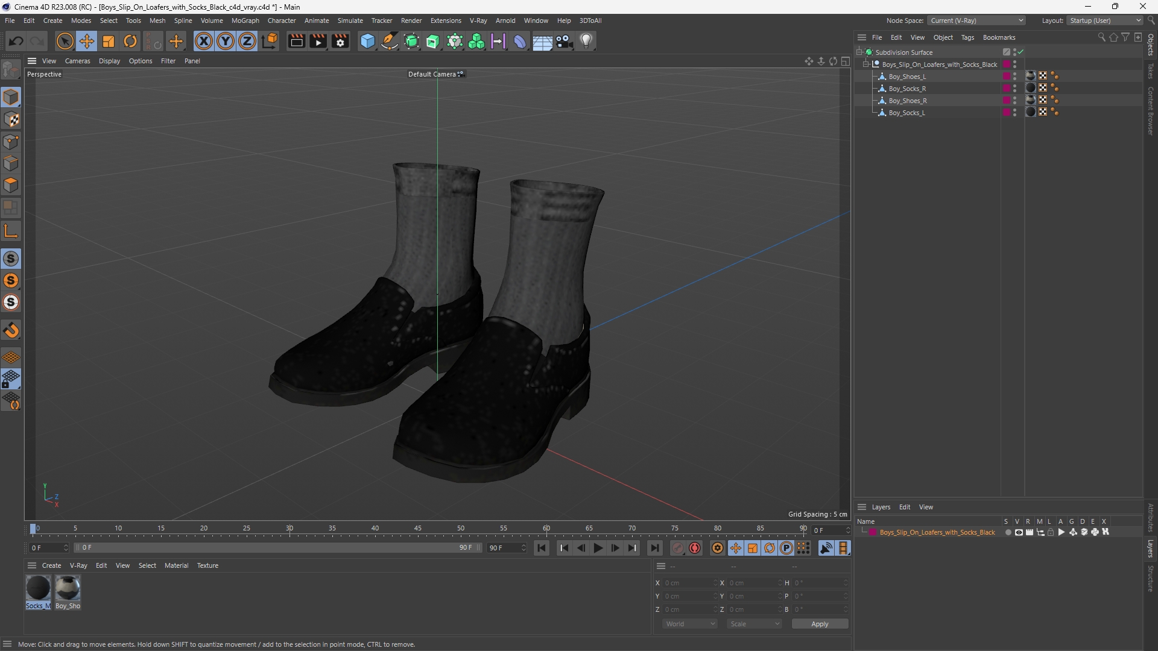Viewport: 1158px width, 651px height.
Task: Open the viewport Cameras menu
Action: [77, 61]
